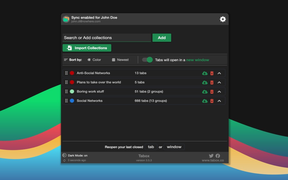The image size is (288, 180).
Task: Change the blue color of Social Networks
Action: point(72,100)
